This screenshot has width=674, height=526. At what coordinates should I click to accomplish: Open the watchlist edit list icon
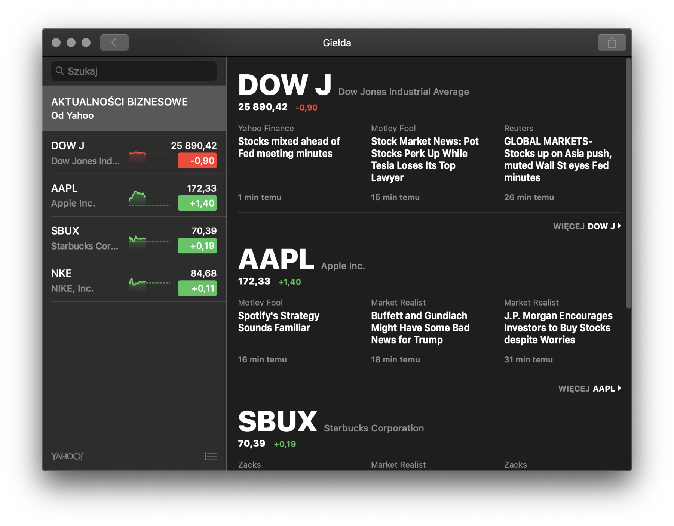click(211, 456)
